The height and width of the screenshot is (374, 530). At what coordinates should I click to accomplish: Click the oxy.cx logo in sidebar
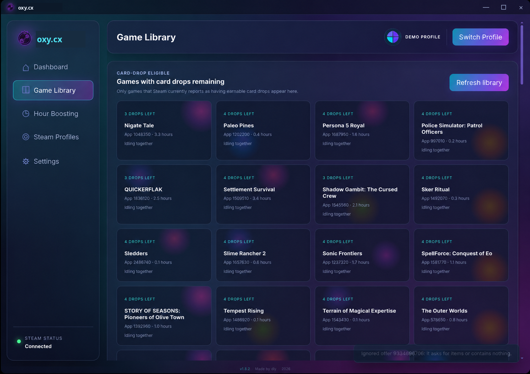click(24, 38)
